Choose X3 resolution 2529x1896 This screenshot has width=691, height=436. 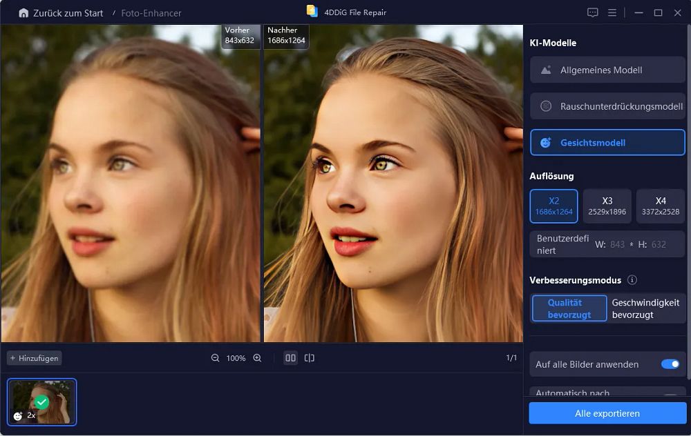pyautogui.click(x=607, y=206)
